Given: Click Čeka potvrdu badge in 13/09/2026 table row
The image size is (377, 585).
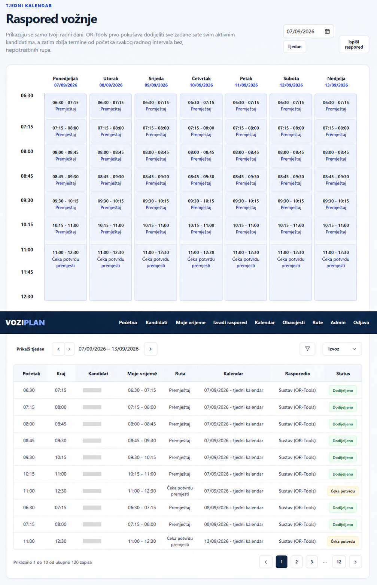Looking at the screenshot, I should click(343, 542).
